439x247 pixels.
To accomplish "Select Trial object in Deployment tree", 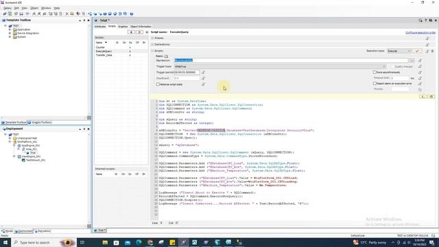I will [33, 153].
